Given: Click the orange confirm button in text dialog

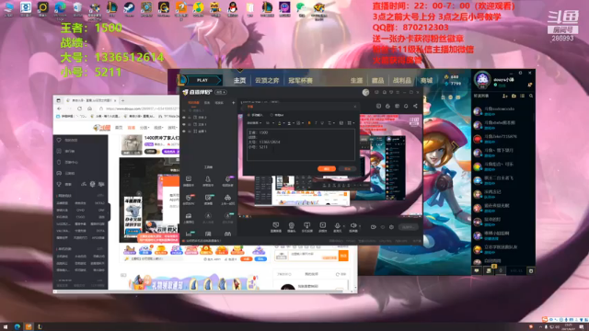Looking at the screenshot, I should click(x=327, y=169).
